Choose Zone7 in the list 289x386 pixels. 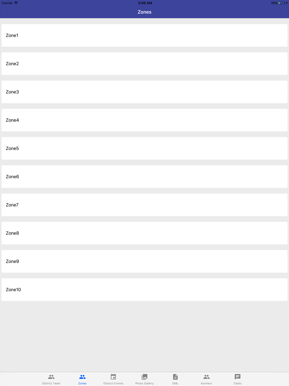144,205
